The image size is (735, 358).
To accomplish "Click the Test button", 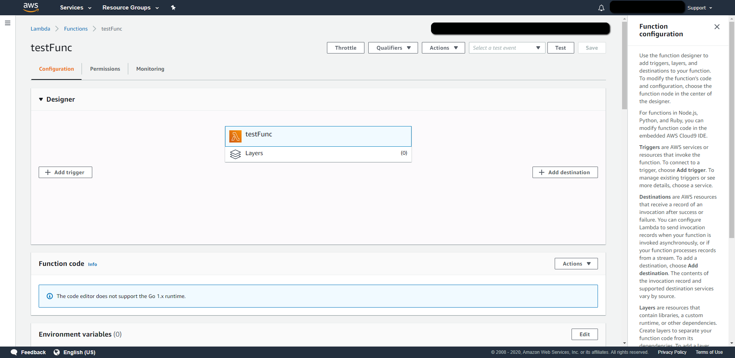I will coord(560,48).
